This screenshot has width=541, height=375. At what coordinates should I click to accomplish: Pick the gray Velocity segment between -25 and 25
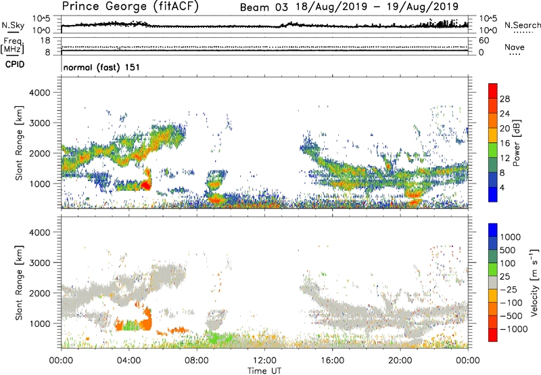click(x=493, y=282)
